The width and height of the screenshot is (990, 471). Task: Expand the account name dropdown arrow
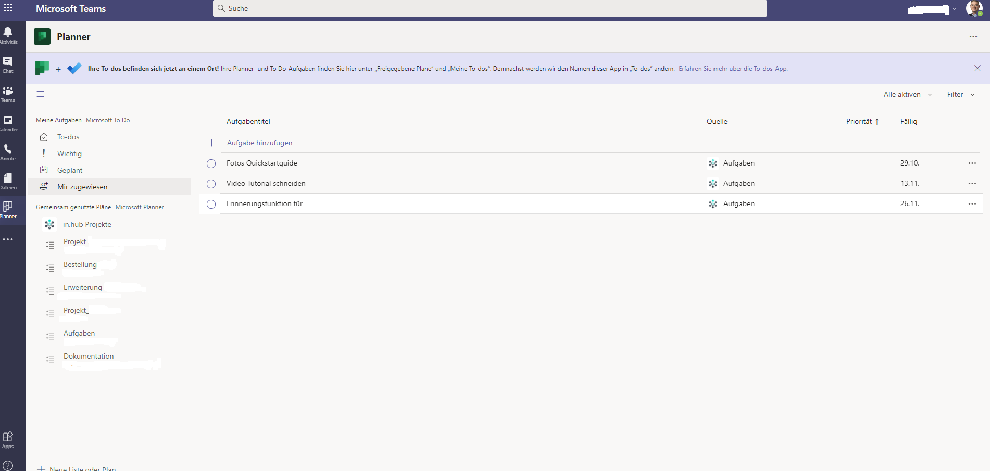coord(955,9)
